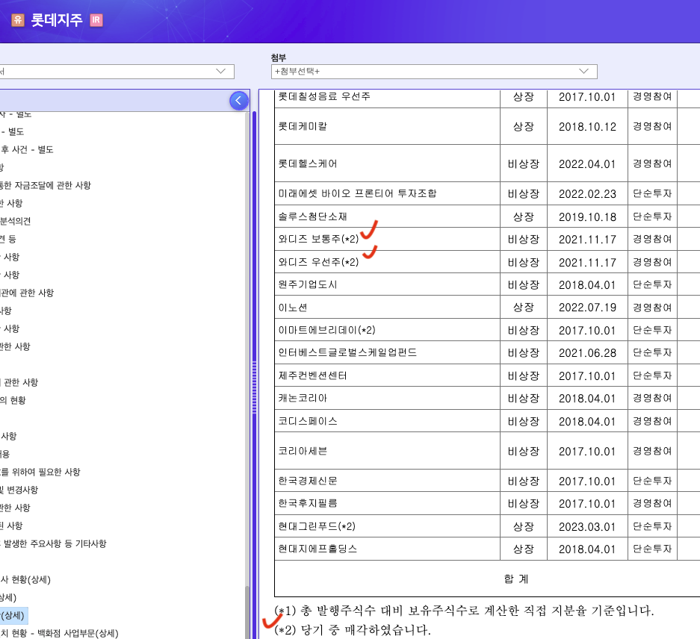Viewport: 700px width, 639px height.
Task: Click the '현대지에프홀딩스' cell
Action: coord(387,549)
